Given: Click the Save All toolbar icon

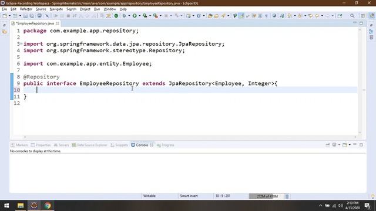Looking at the screenshot, I should [31, 16].
